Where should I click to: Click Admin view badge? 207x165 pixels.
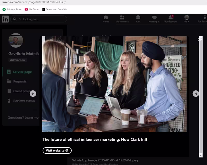18,60
